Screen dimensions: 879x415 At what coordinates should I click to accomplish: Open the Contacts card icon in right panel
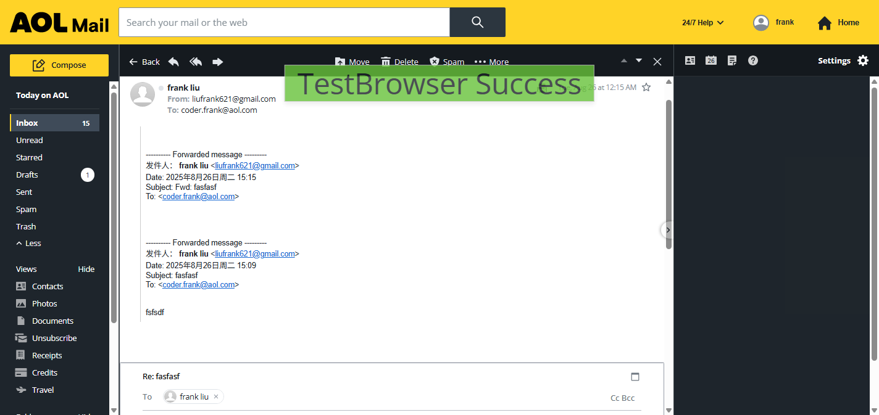pyautogui.click(x=690, y=60)
